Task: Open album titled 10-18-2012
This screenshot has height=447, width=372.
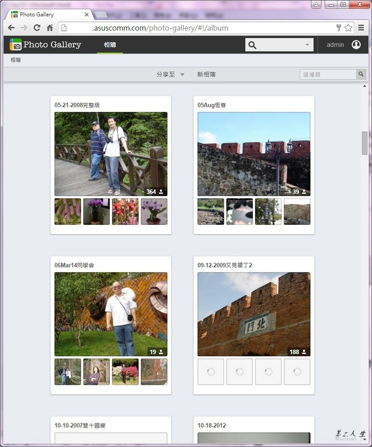Action: click(x=212, y=426)
